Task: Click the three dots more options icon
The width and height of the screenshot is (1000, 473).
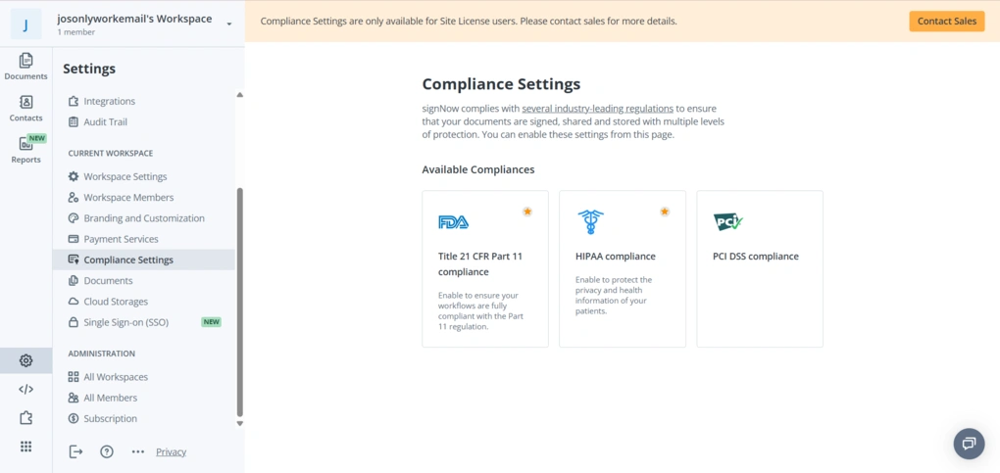Action: click(138, 452)
